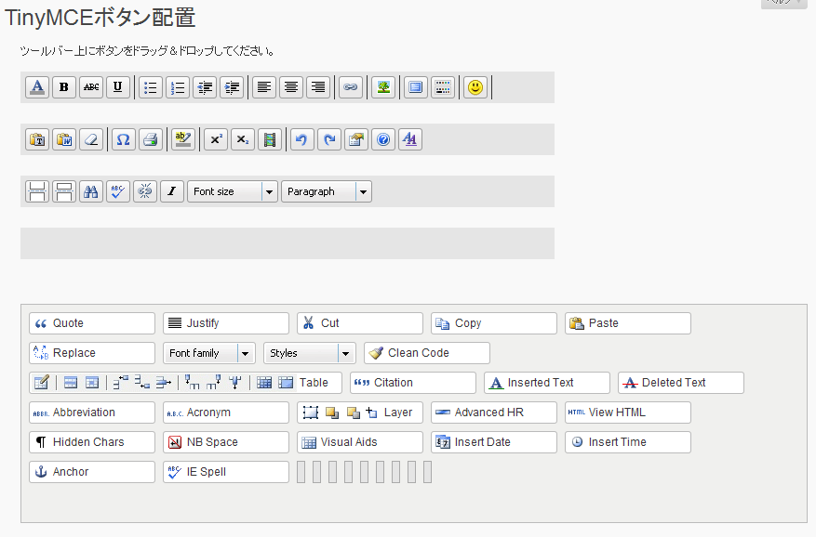Open the Font family dropdown
The image size is (816, 537).
coord(208,353)
